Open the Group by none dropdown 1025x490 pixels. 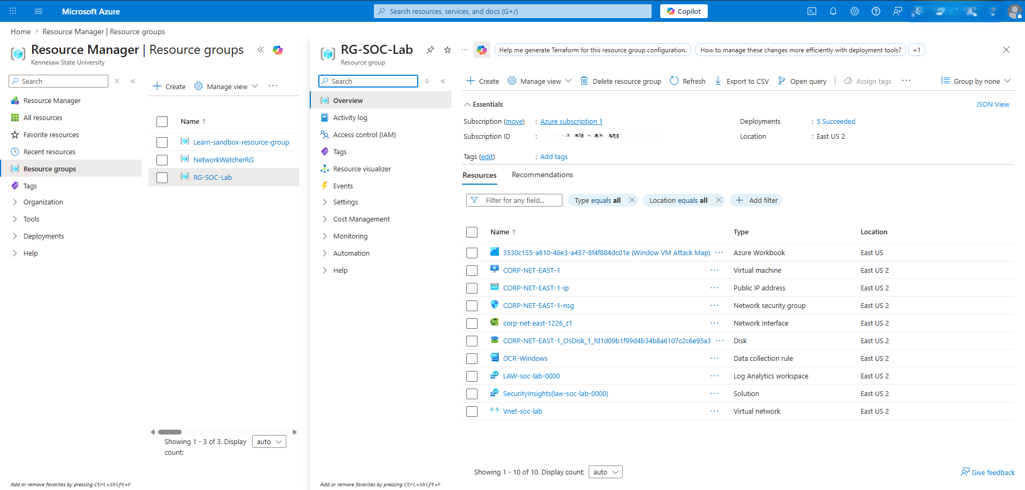click(976, 81)
